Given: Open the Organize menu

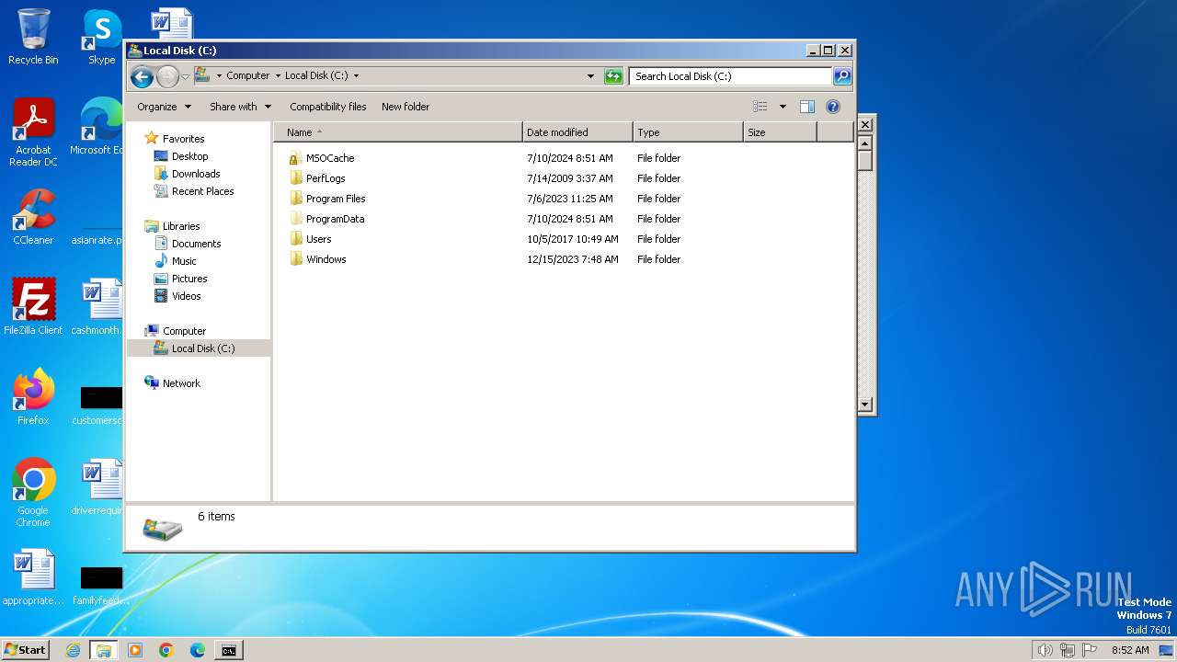Looking at the screenshot, I should [x=164, y=107].
